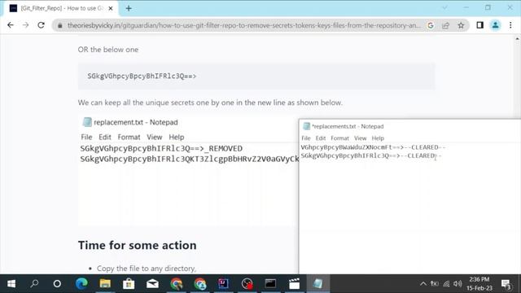Viewport: 521px width, 293px height.
Task: Open volume control in system tray
Action: click(x=458, y=284)
